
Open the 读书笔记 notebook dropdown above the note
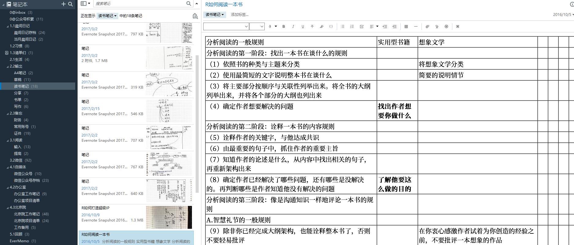[215, 15]
